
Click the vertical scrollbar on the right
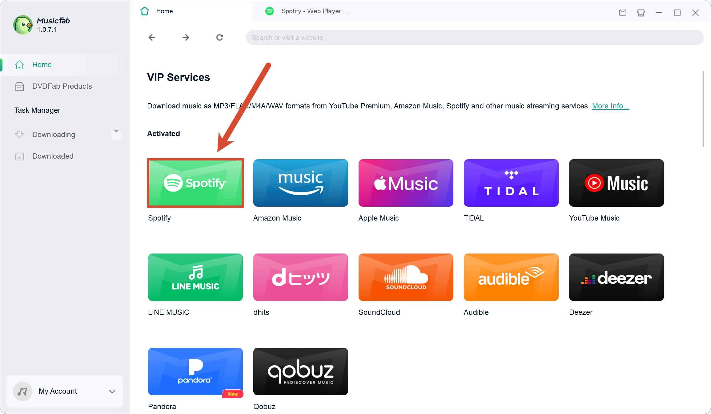point(704,109)
